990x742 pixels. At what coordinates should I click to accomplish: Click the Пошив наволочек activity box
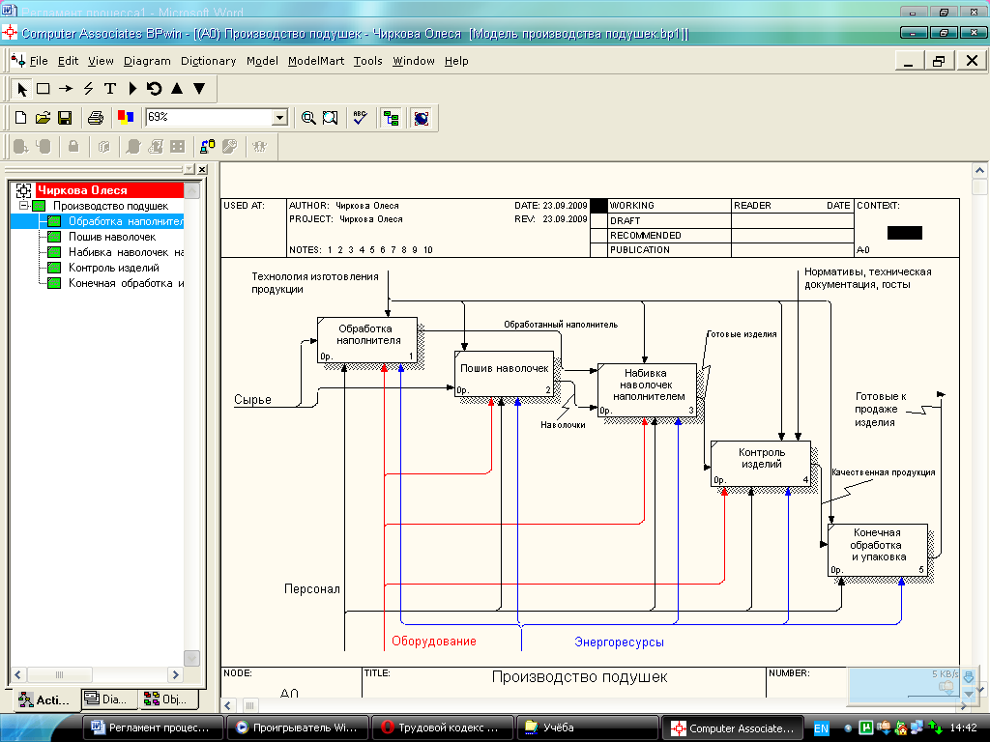click(504, 373)
